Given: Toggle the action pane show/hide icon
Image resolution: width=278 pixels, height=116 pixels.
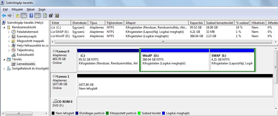Looking at the screenshot, I should tap(37, 16).
